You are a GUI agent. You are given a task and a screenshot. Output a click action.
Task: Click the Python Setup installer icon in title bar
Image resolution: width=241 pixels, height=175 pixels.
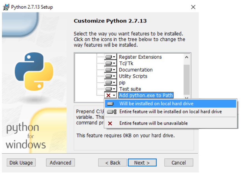[x=6, y=7]
